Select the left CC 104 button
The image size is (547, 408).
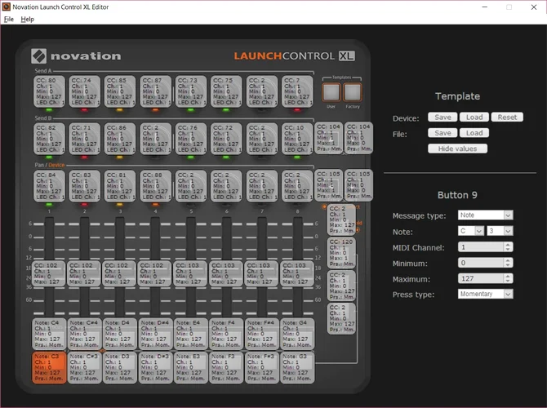(x=329, y=138)
